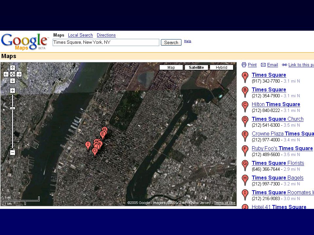
Task: Click the map scale bar
Action: [21, 201]
